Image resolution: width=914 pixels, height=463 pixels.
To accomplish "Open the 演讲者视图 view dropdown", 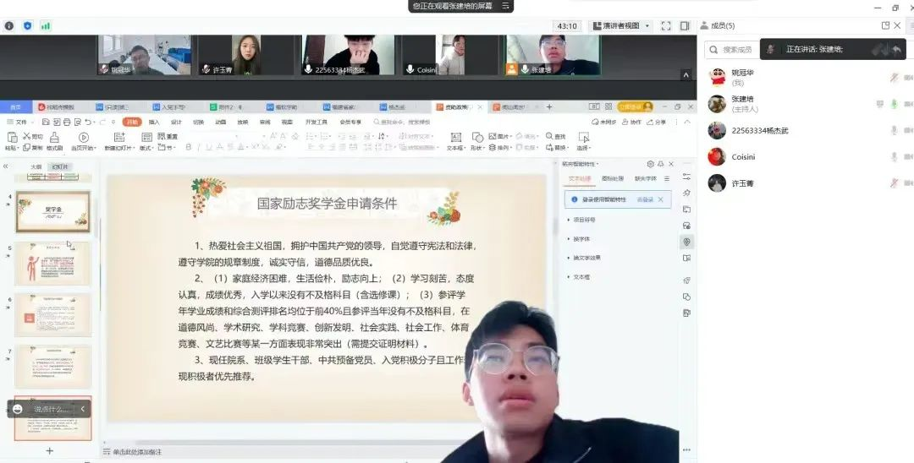I will 622,26.
